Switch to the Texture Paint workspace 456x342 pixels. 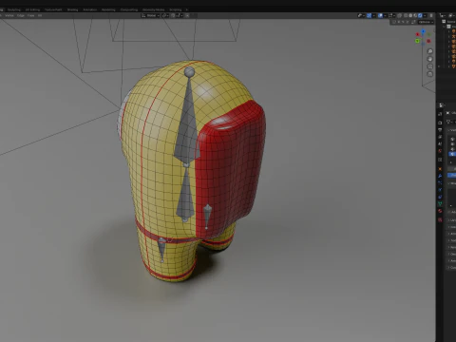click(x=53, y=9)
